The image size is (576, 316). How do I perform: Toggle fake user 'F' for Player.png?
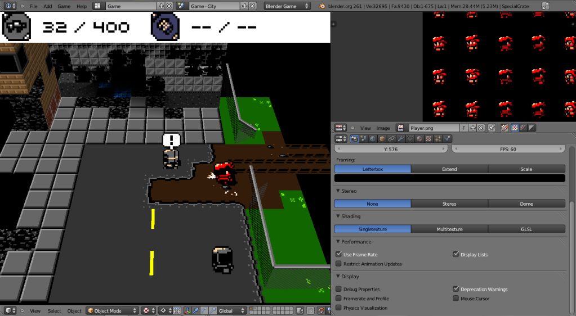point(464,128)
